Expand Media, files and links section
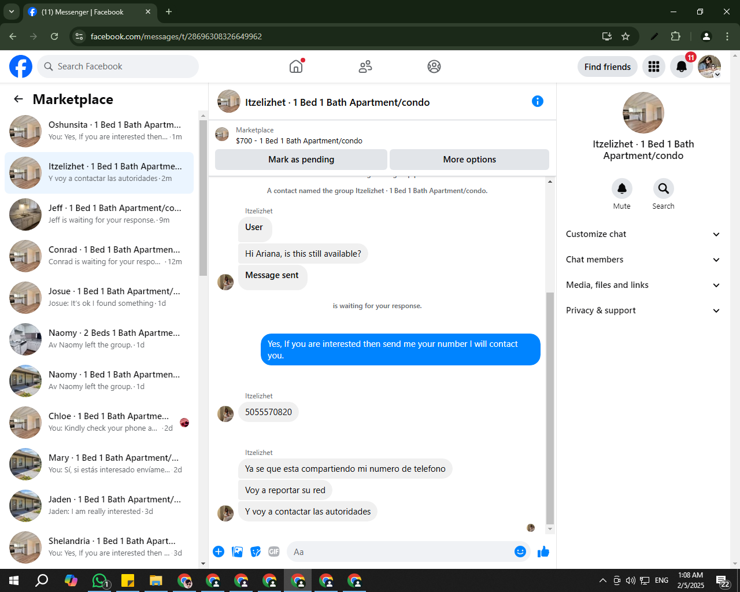This screenshot has width=740, height=592. pos(643,285)
